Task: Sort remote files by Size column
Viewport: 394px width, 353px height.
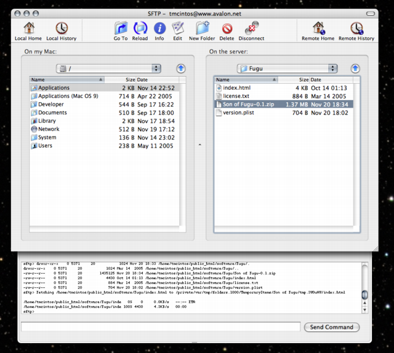Action: pos(294,80)
